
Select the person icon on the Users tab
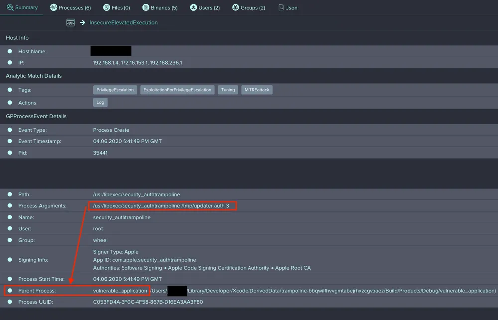pyautogui.click(x=193, y=7)
